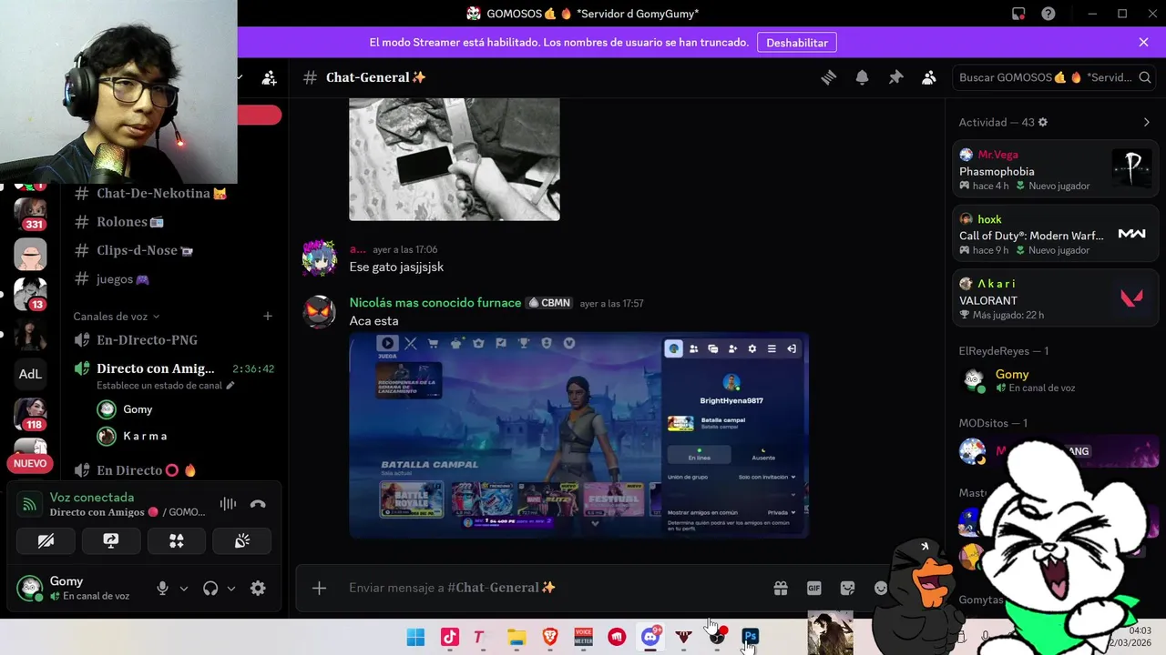The image size is (1166, 655).
Task: Click username Nicolás mas conocido furnace
Action: coord(435,303)
